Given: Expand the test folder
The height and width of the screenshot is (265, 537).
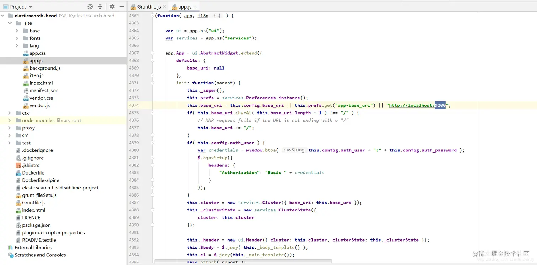Looking at the screenshot, I should [10, 143].
